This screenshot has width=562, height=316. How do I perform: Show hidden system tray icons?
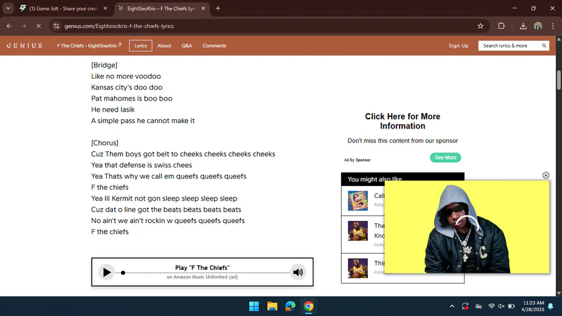452,306
